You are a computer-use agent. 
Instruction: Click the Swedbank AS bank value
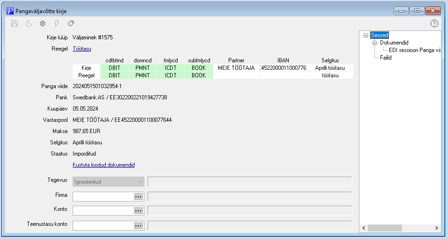click(x=119, y=97)
